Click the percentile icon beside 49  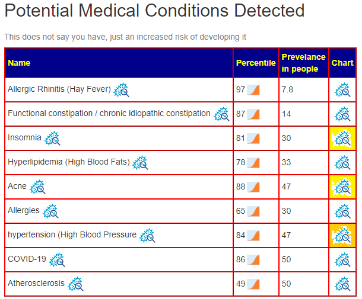coord(253,284)
